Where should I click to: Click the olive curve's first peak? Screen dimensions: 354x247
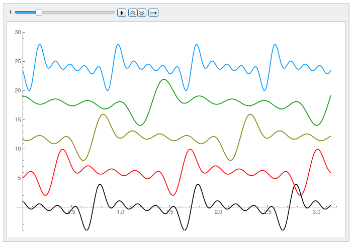103,114
